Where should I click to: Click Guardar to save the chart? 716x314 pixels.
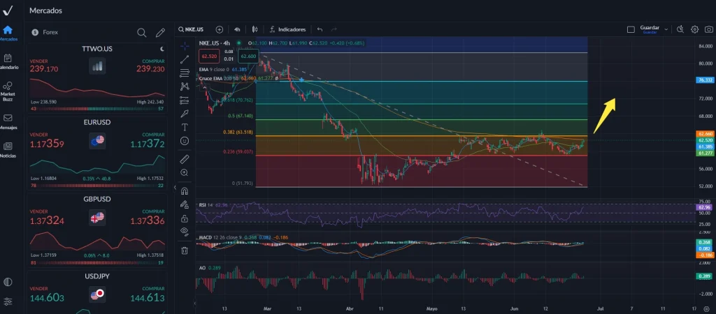(x=650, y=29)
